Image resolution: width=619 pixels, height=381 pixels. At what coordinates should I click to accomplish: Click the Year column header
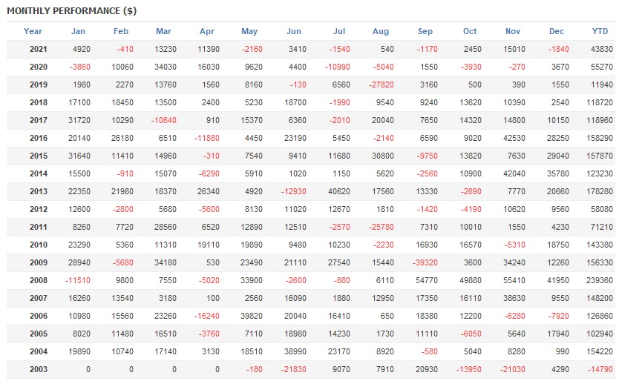[33, 31]
